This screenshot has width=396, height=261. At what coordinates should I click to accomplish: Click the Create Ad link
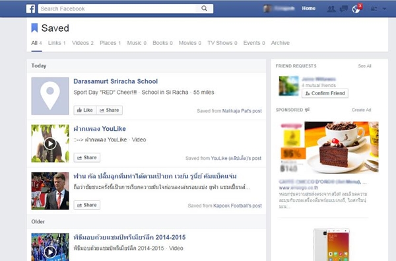pyautogui.click(x=361, y=110)
